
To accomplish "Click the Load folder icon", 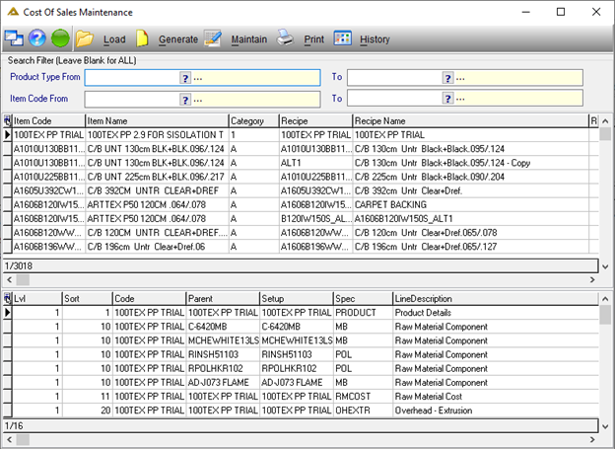I will click(85, 38).
